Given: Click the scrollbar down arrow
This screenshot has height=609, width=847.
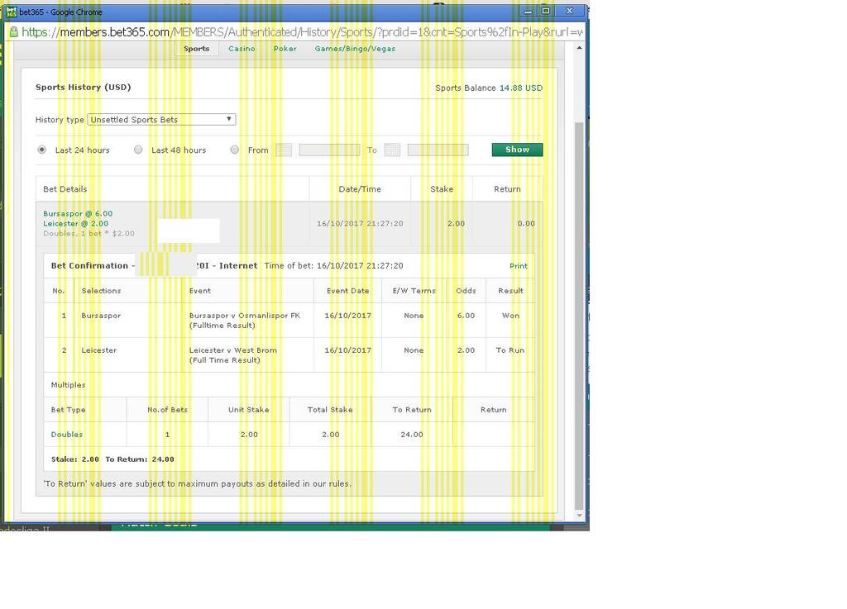Looking at the screenshot, I should coord(579,515).
